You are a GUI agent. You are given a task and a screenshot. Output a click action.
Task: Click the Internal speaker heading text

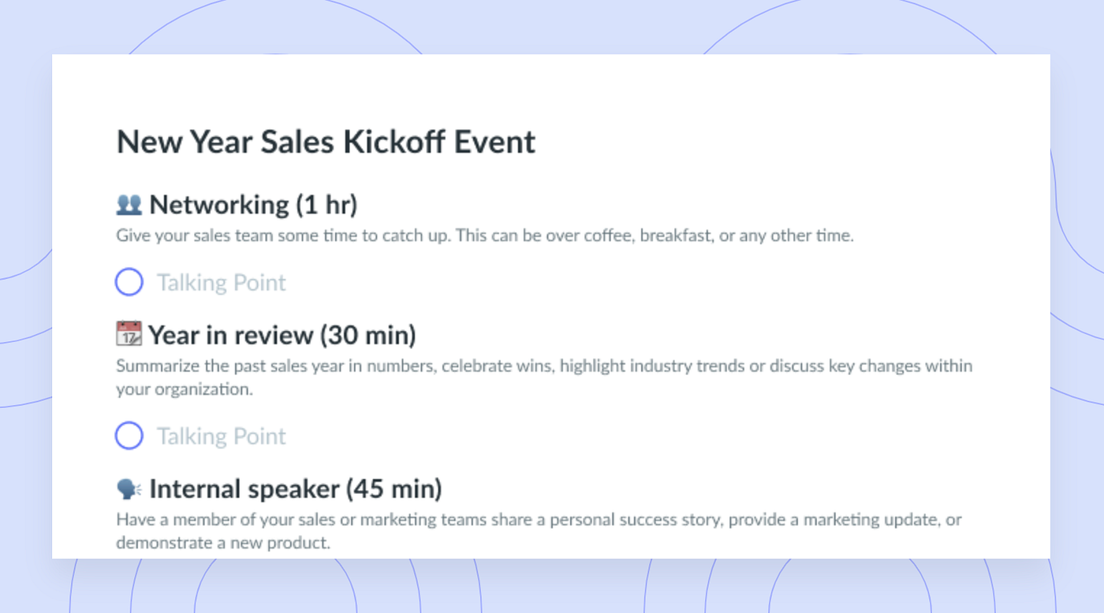pyautogui.click(x=296, y=489)
